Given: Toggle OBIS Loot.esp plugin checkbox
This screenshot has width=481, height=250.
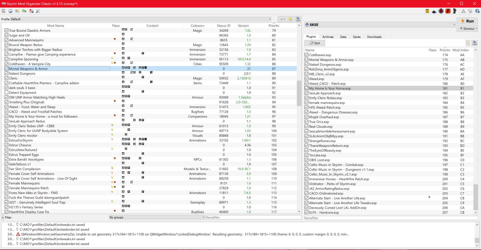Looking at the screenshot, I should coord(306,160).
